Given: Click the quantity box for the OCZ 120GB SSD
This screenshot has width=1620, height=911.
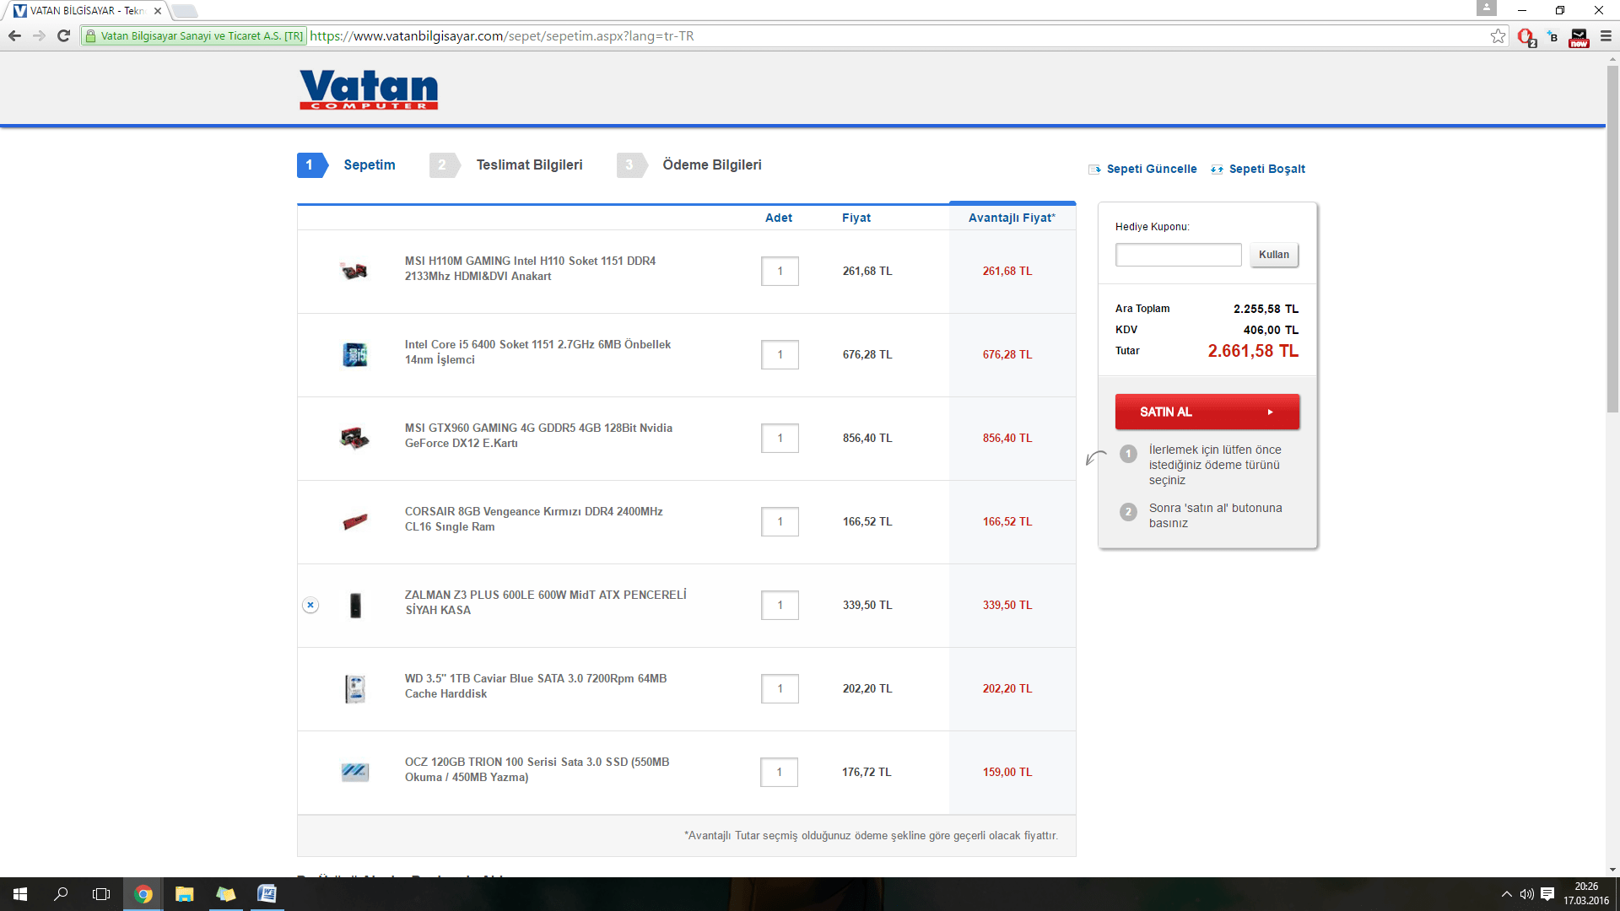Looking at the screenshot, I should (x=779, y=773).
